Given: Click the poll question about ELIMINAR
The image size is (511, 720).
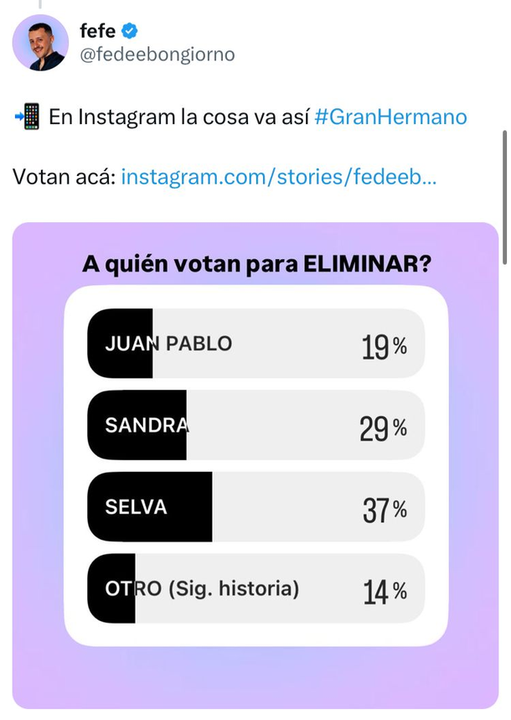Looking at the screenshot, I should (256, 265).
